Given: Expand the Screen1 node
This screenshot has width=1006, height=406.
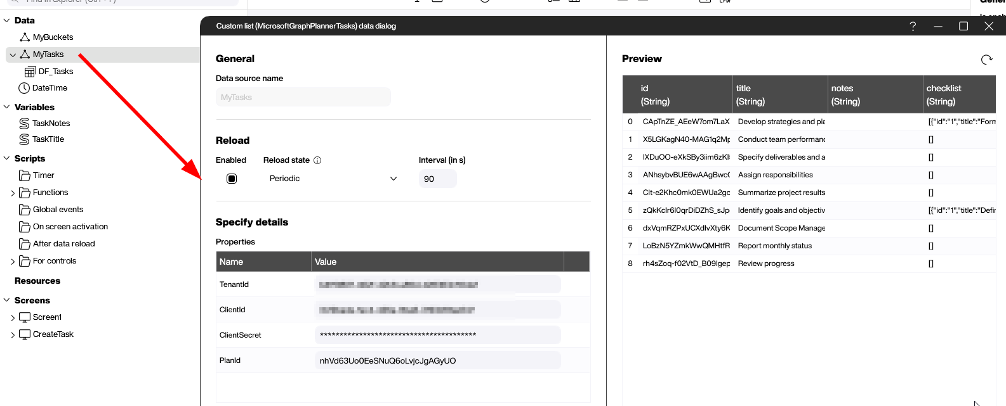Looking at the screenshot, I should point(13,318).
